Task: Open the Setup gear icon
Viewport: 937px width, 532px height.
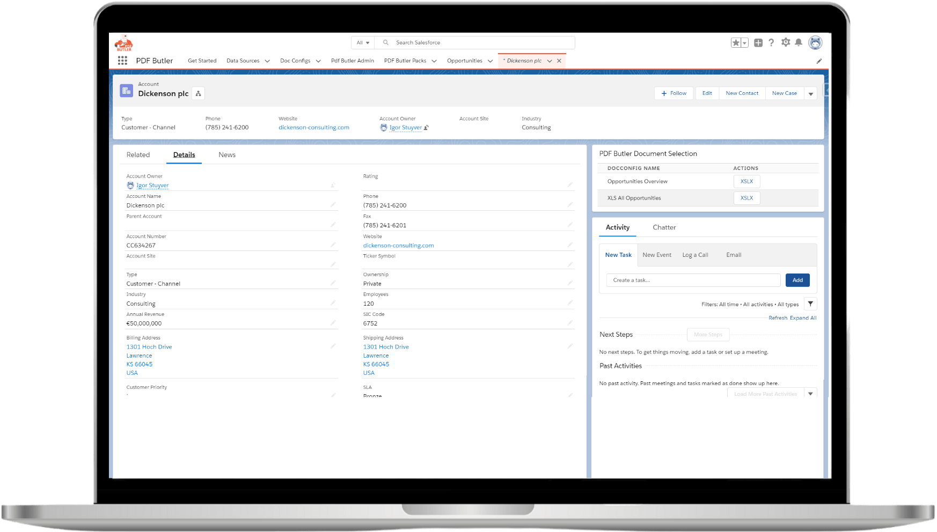Action: pos(786,42)
